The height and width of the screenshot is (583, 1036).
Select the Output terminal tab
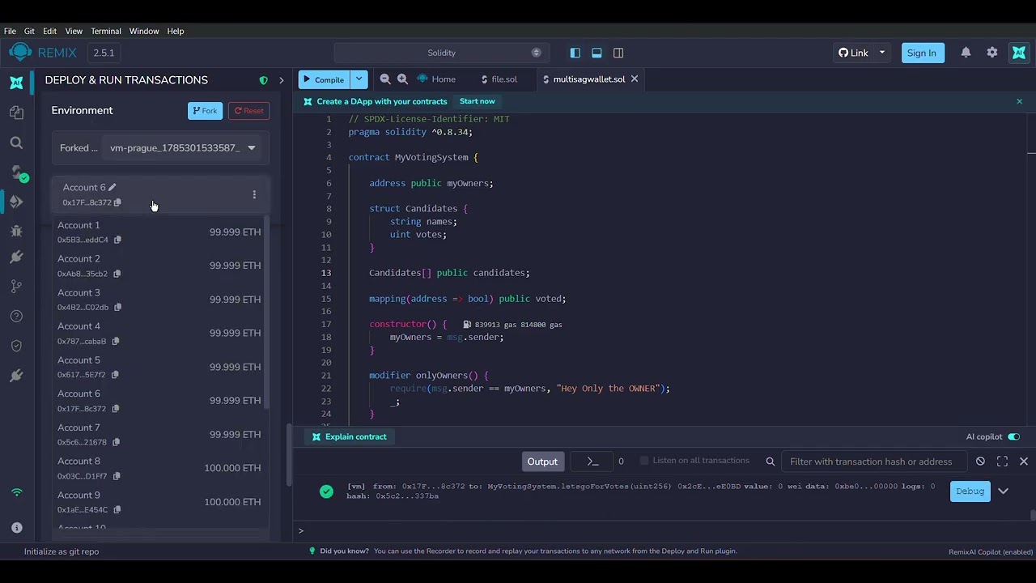tap(542, 462)
